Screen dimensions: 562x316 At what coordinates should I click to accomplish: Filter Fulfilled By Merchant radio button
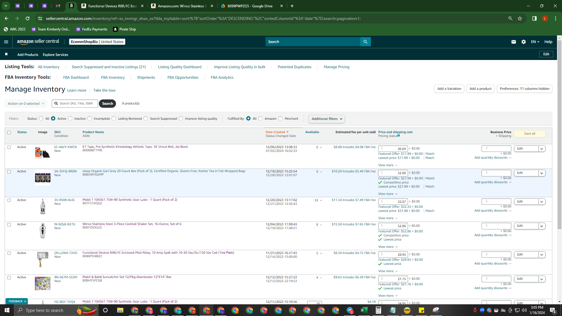[280, 118]
